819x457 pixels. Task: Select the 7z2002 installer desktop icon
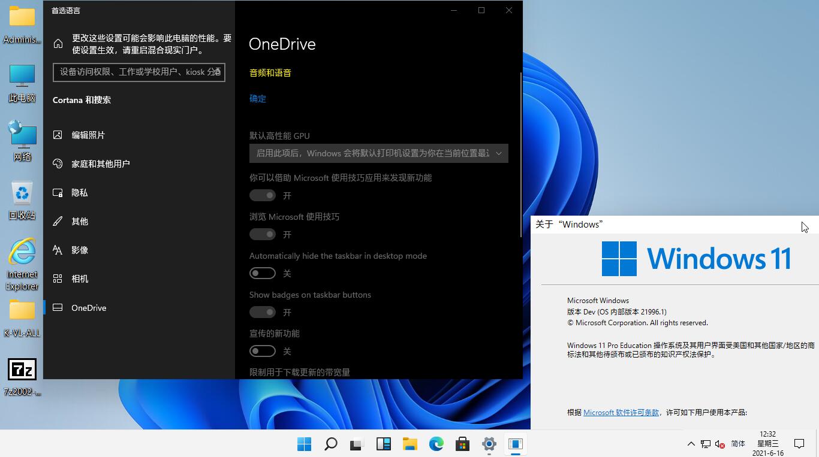point(22,377)
